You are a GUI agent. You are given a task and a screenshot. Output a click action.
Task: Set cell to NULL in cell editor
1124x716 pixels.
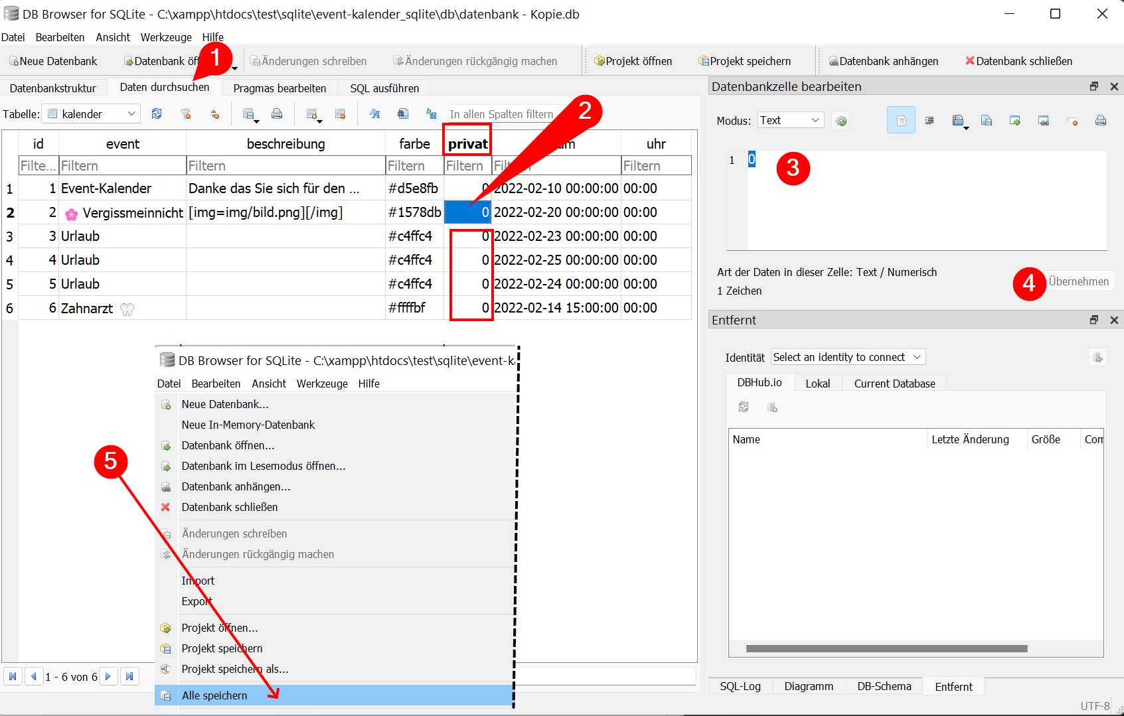1072,121
